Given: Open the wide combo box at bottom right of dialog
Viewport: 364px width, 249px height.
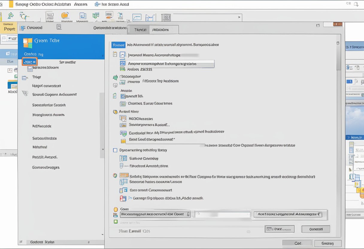Looking at the screenshot, I should coord(288,214).
